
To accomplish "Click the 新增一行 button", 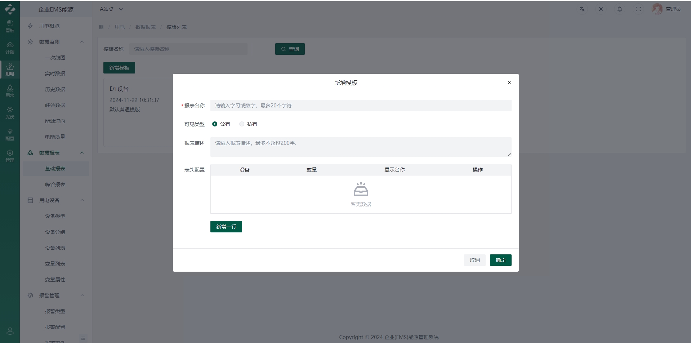I will [226, 226].
